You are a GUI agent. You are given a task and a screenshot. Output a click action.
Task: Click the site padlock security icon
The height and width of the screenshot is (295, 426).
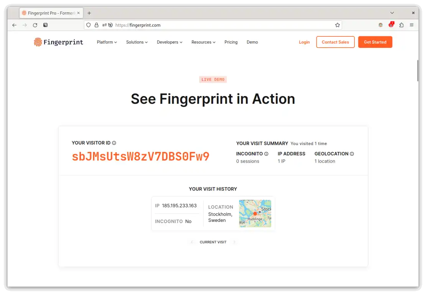[97, 25]
